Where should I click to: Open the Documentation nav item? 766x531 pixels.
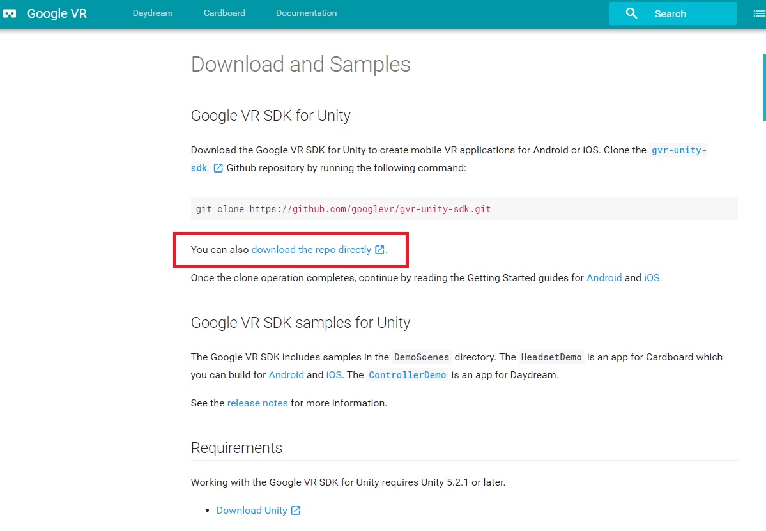tap(306, 13)
